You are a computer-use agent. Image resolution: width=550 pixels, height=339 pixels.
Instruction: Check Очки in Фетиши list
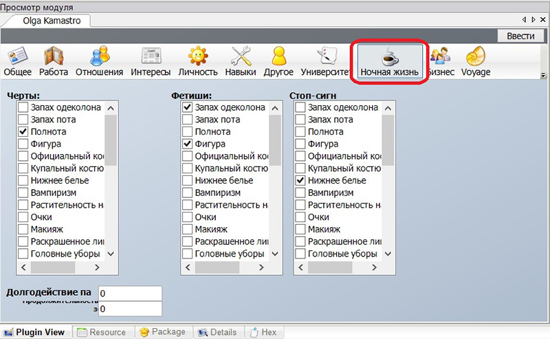[x=187, y=217]
